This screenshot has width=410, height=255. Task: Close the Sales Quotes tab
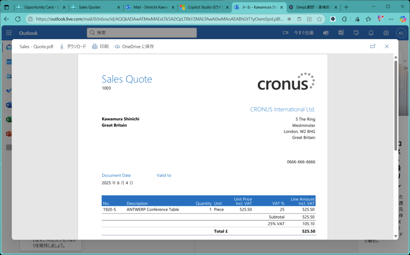pos(119,7)
